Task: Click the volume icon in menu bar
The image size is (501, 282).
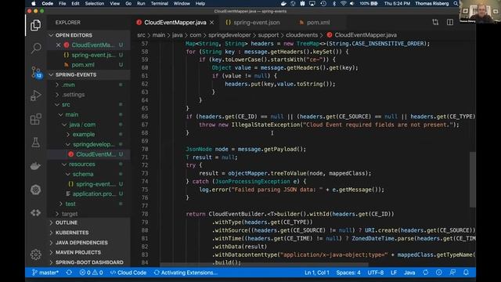Action: (x=352, y=3)
